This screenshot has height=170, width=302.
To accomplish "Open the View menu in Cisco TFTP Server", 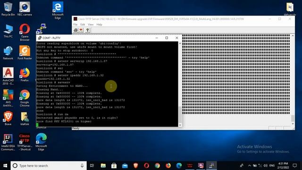I will [x=91, y=25].
